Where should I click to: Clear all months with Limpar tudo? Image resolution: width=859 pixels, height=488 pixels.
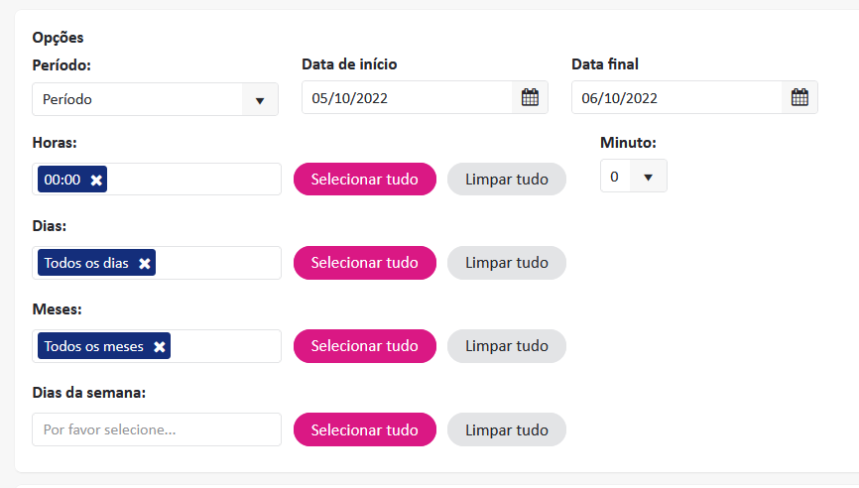[506, 346]
